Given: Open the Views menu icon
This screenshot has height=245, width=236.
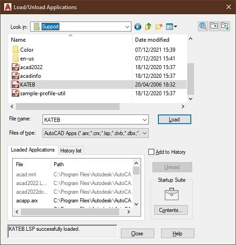Looking at the screenshot, I should click(x=171, y=26).
